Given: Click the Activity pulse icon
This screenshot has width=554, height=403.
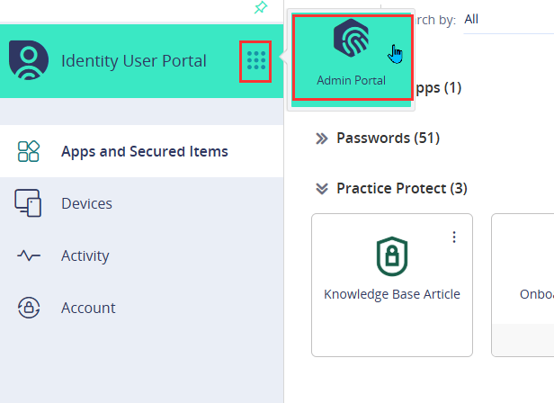Looking at the screenshot, I should point(29,255).
